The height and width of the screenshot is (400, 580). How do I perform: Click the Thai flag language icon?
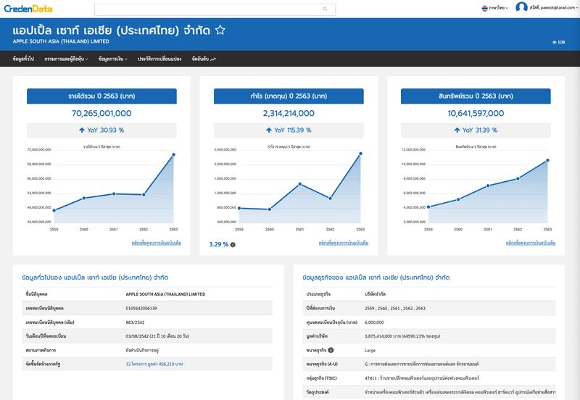tap(484, 8)
